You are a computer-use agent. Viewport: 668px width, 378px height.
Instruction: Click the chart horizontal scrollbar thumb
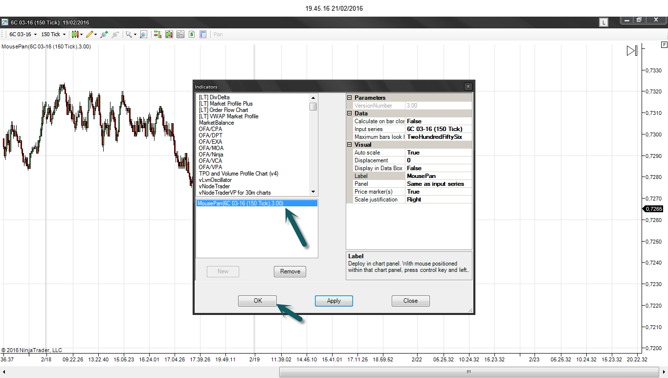pyautogui.click(x=468, y=372)
